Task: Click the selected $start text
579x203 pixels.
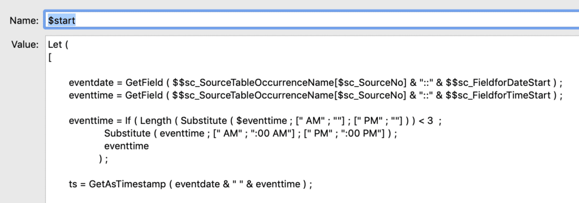Action: pyautogui.click(x=62, y=20)
